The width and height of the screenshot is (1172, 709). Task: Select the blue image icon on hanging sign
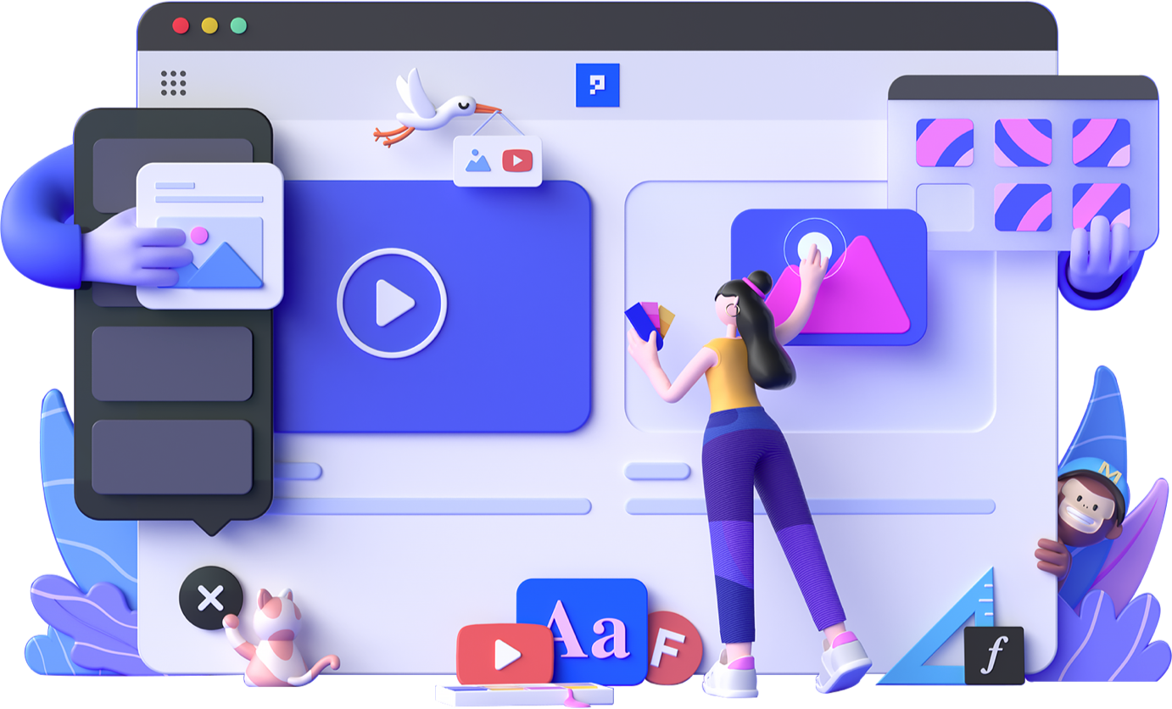(x=478, y=161)
